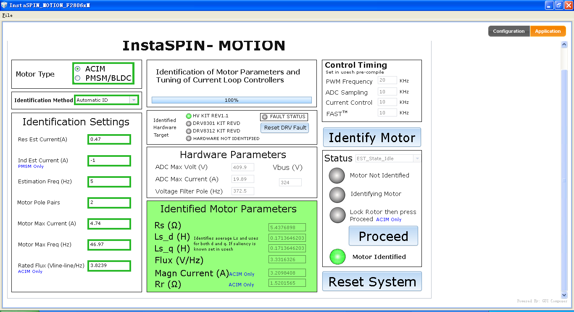The height and width of the screenshot is (312, 574).
Task: Click the Identify Motor button
Action: coord(372,137)
